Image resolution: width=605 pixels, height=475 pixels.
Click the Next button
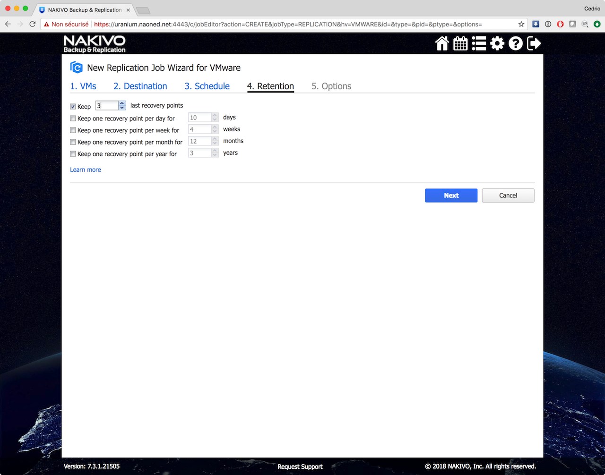tap(451, 195)
